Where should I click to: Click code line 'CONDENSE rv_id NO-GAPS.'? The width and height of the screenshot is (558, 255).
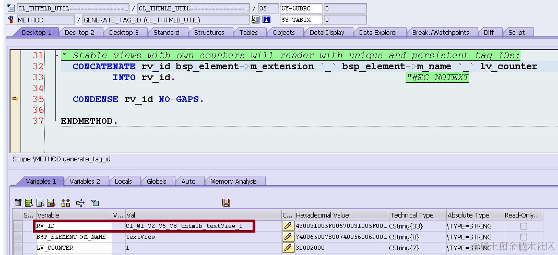pyautogui.click(x=138, y=99)
